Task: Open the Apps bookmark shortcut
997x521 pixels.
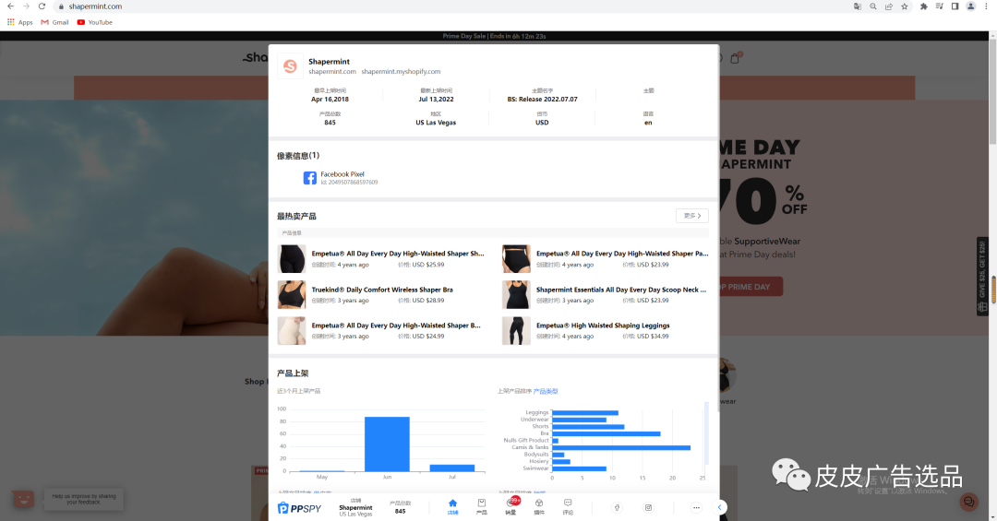Action: pos(19,22)
